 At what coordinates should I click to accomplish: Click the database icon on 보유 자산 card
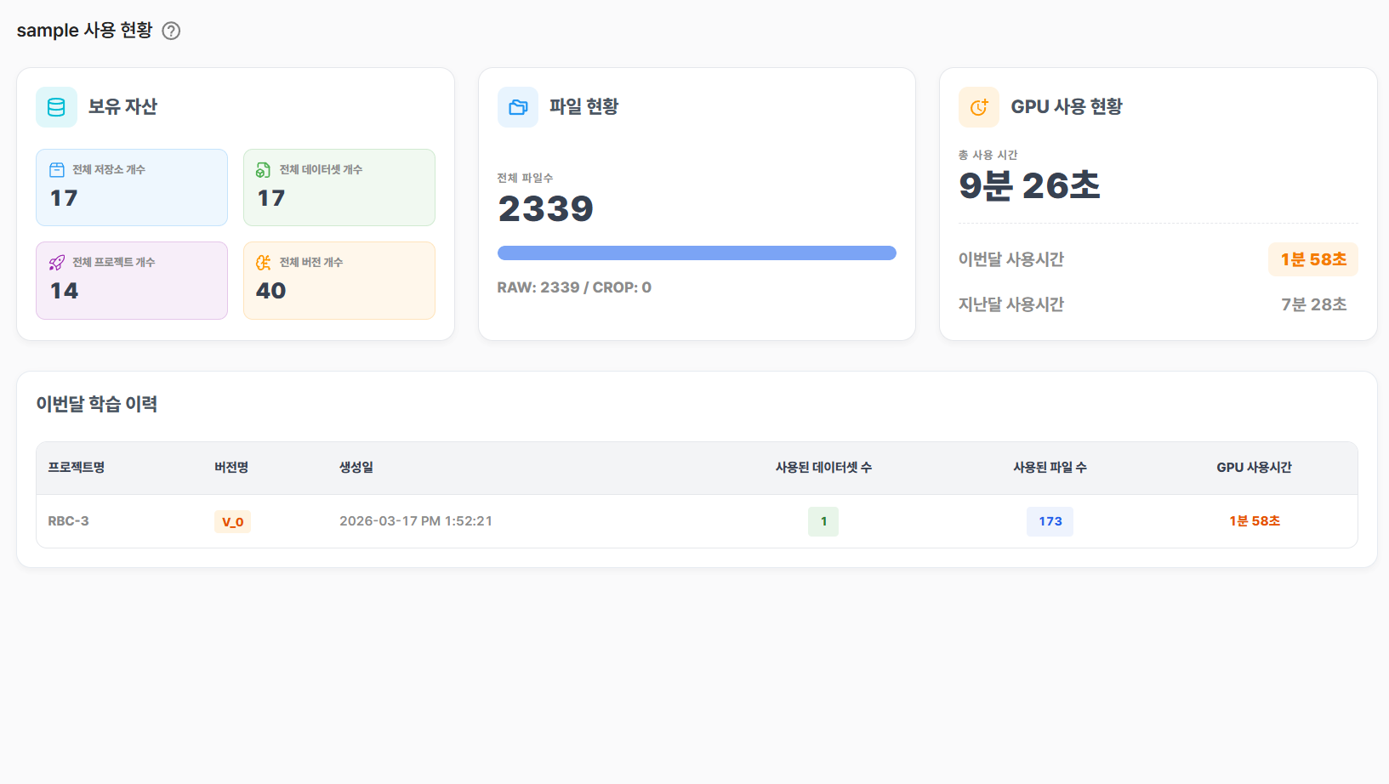coord(56,106)
